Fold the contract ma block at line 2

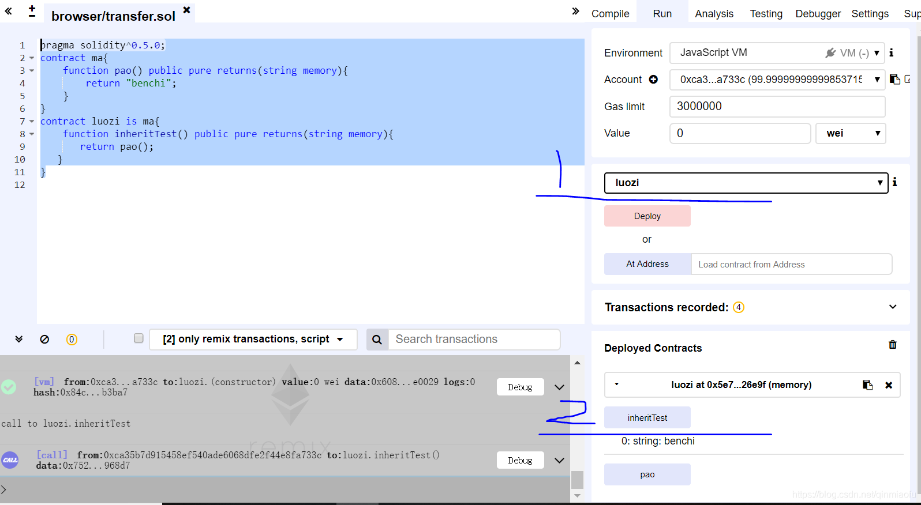point(32,58)
